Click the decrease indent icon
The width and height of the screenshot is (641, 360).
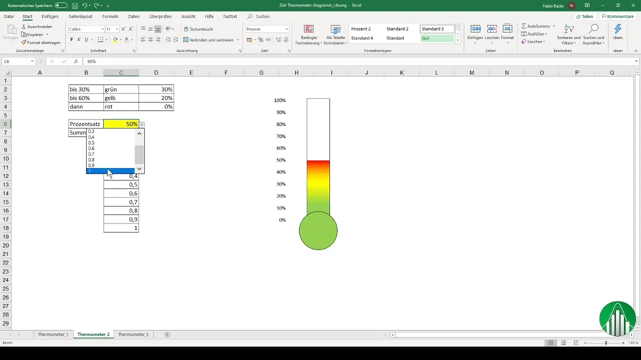point(168,39)
